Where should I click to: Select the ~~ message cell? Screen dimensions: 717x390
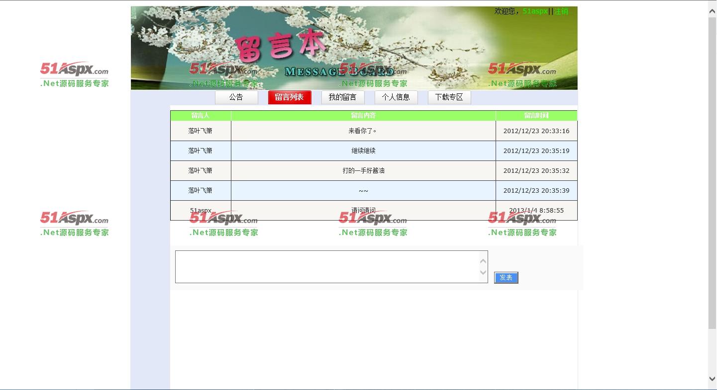(x=363, y=190)
